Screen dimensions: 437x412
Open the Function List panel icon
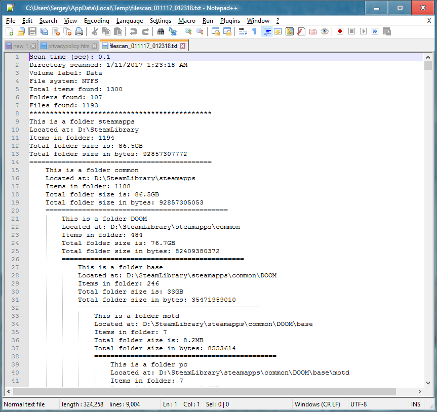click(301, 31)
